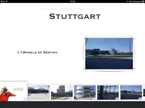The image size is (145, 108).
Task: Select page 6 thumbnail in filmstrip
Action: 131,93
